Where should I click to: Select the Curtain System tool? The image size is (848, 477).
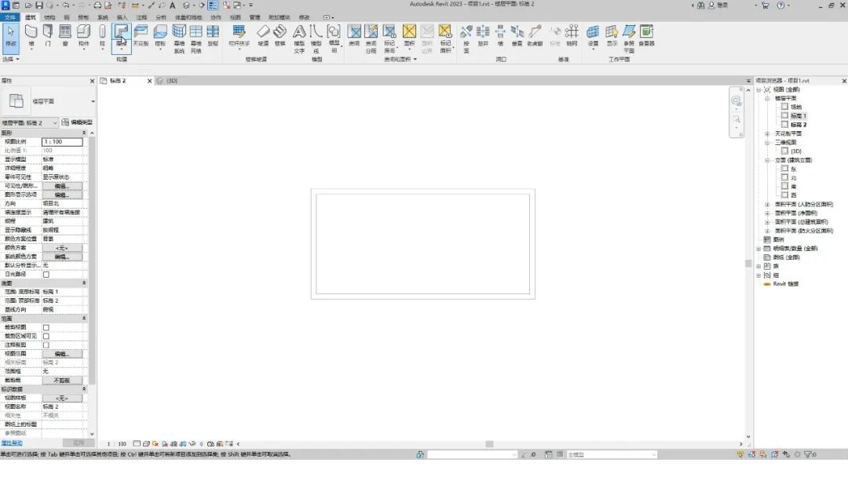click(179, 39)
